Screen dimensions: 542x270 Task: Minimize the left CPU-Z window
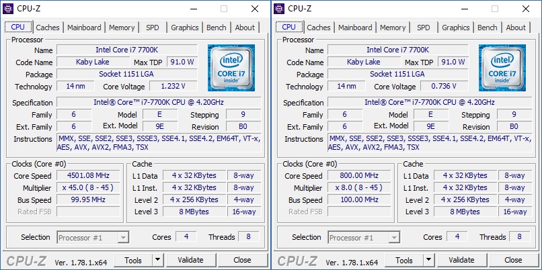(193, 9)
